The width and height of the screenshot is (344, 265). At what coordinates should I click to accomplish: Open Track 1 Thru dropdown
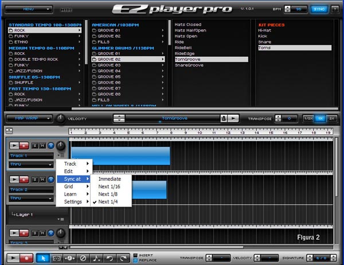pyautogui.click(x=31, y=164)
